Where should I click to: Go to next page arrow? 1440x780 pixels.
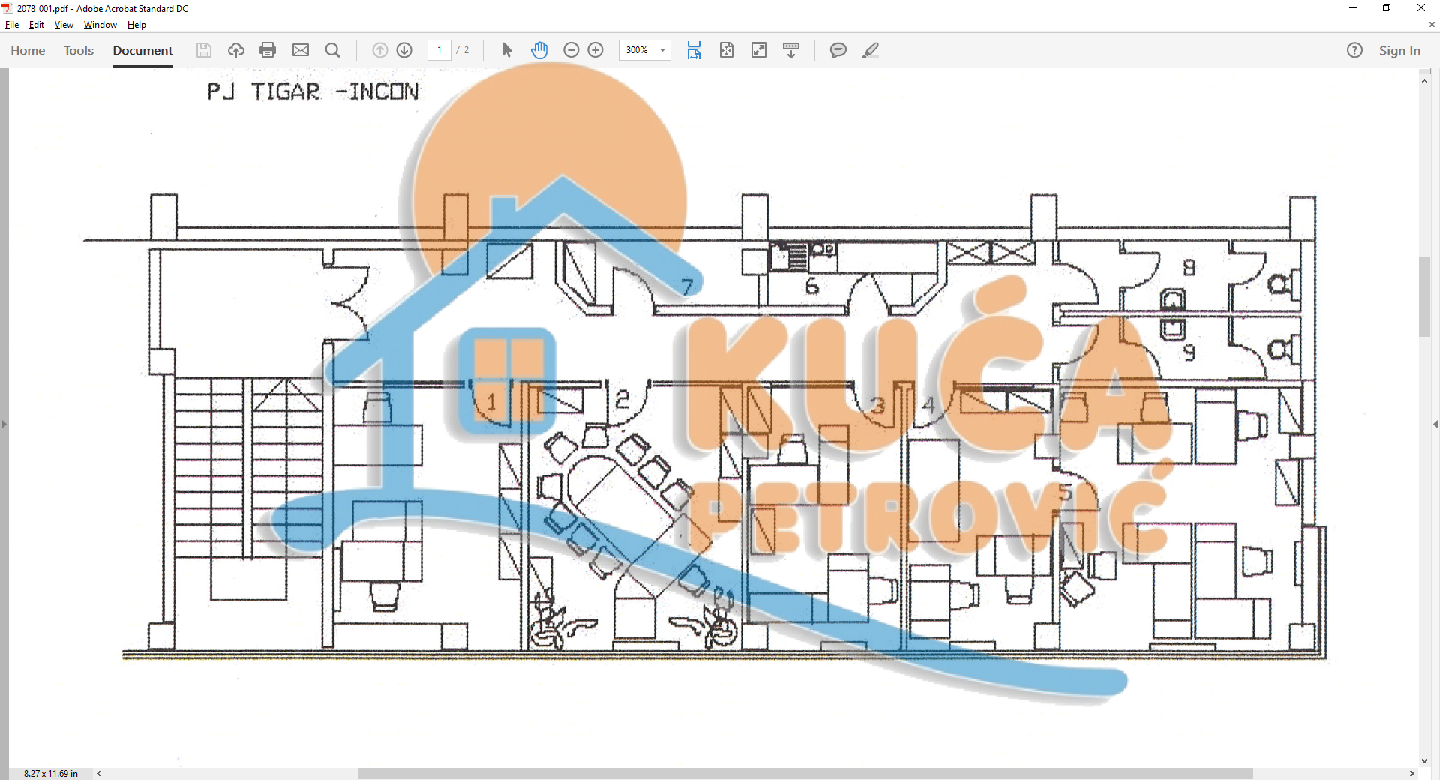404,50
